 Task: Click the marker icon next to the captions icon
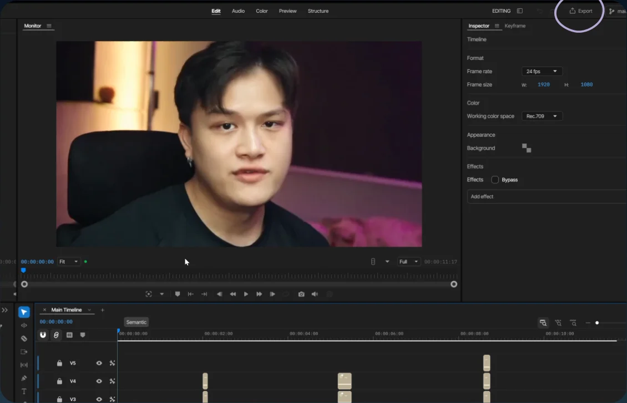83,335
